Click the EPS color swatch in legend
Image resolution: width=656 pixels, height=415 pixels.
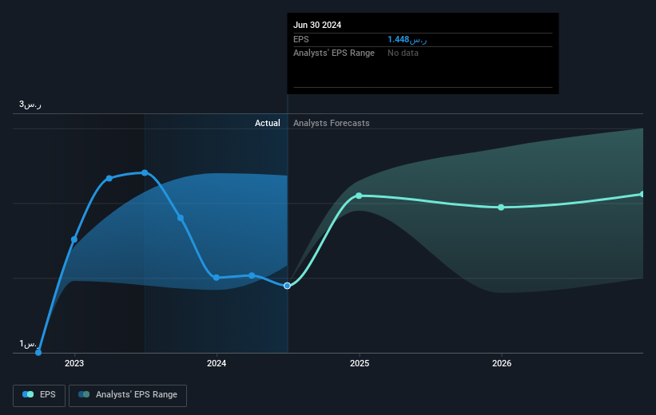click(x=28, y=394)
